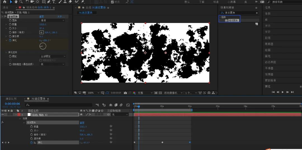The height and width of the screenshot is (150, 302).
Task: Select the Camera tool in toolbar
Action: tap(32, 2)
